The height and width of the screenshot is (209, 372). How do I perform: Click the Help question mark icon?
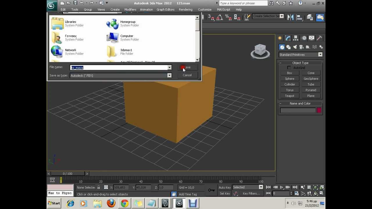pyautogui.click(x=301, y=3)
